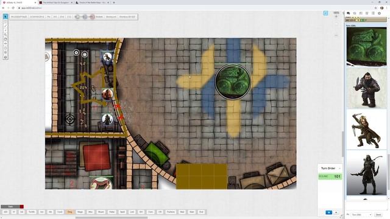This screenshot has height=219, width=390.
Task: View the green stone cart chat image
Action: pyautogui.click(x=366, y=47)
